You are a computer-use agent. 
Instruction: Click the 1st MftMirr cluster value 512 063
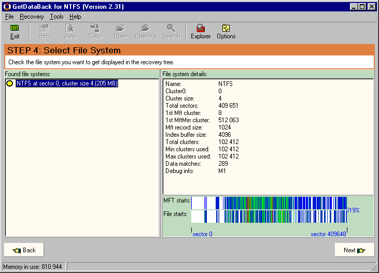[x=229, y=120]
